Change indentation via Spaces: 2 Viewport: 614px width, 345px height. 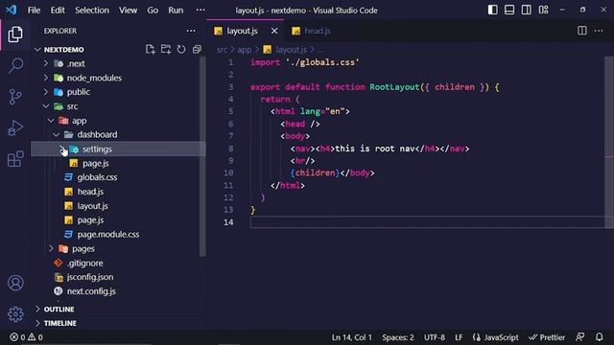tap(398, 337)
